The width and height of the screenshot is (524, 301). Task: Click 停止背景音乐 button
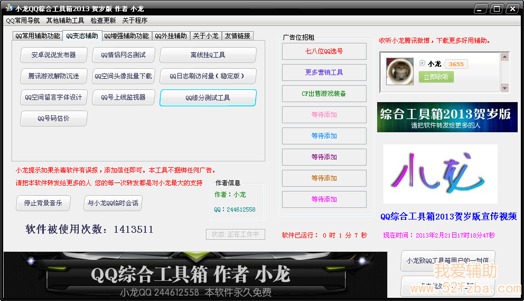pos(43,203)
